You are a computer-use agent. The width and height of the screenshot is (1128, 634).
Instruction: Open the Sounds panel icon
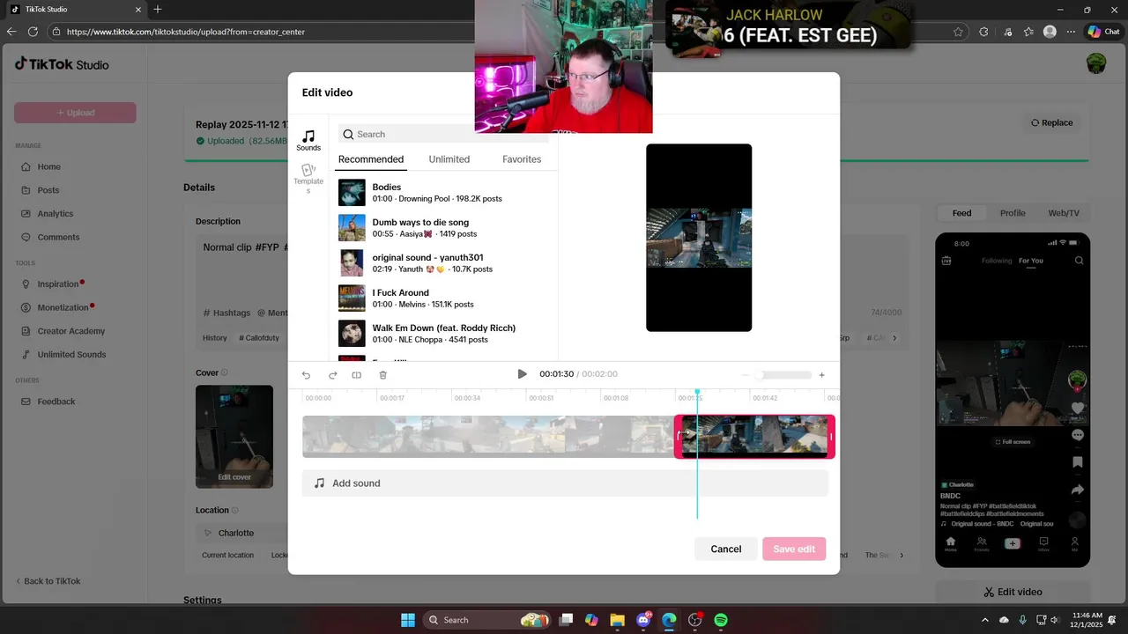click(308, 140)
